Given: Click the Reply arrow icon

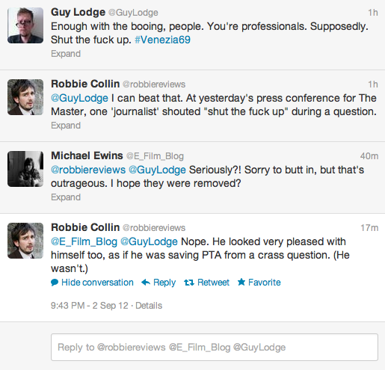Looking at the screenshot, I should 146,283.
